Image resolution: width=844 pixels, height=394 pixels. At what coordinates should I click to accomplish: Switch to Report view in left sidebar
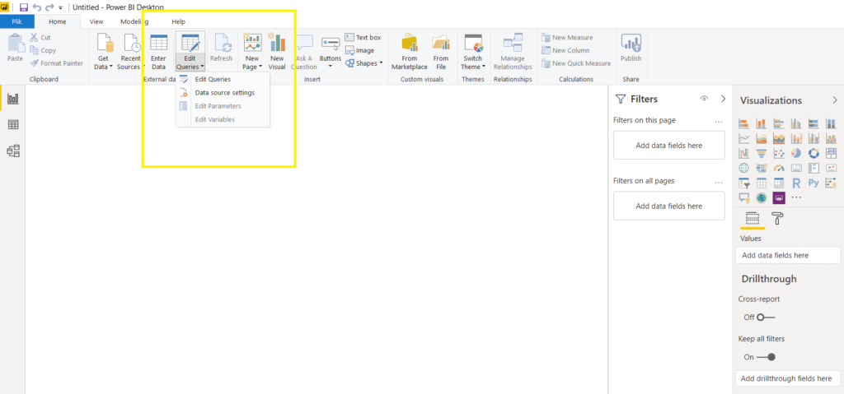pos(13,99)
